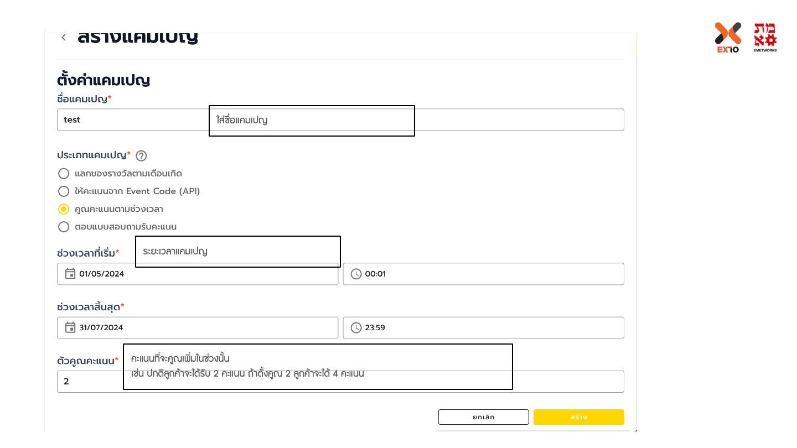Image resolution: width=797 pixels, height=448 pixels.
Task: Click the calendar icon in the end date field
Action: coord(70,327)
